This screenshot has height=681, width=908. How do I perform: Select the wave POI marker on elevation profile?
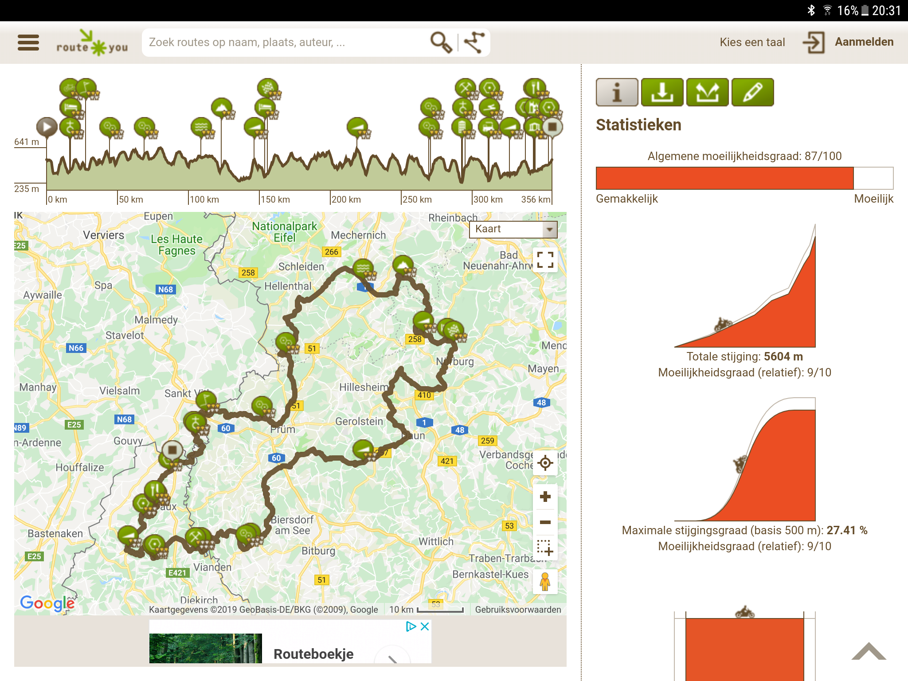tap(201, 127)
